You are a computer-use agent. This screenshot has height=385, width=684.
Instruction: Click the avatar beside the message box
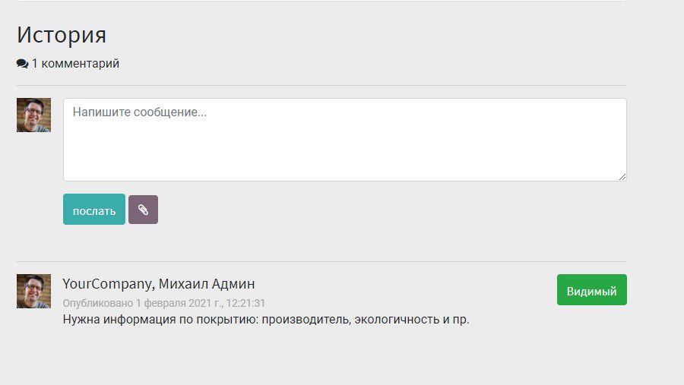coord(33,115)
